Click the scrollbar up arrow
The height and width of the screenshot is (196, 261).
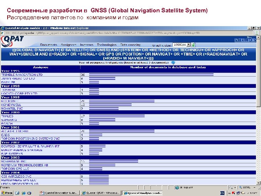(x=258, y=37)
